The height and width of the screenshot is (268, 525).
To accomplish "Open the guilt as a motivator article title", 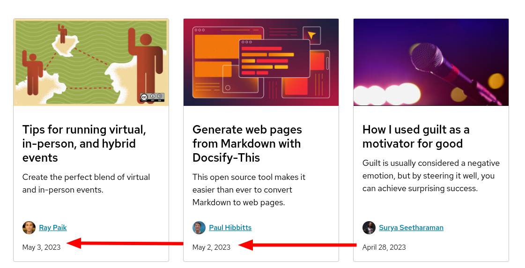I will click(x=416, y=136).
